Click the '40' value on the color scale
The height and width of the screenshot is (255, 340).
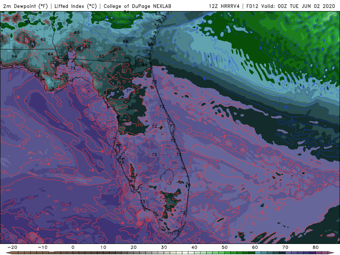tap(194, 247)
